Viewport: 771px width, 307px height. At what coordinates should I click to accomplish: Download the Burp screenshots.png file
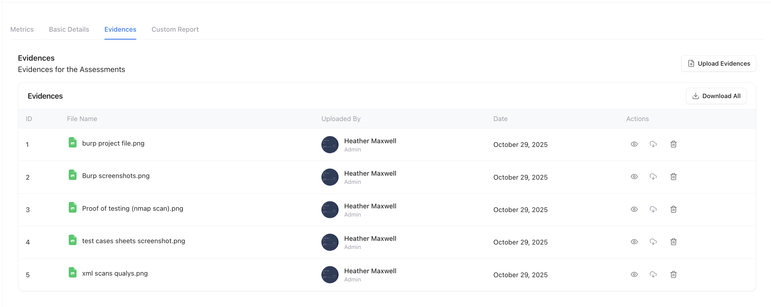pyautogui.click(x=653, y=177)
